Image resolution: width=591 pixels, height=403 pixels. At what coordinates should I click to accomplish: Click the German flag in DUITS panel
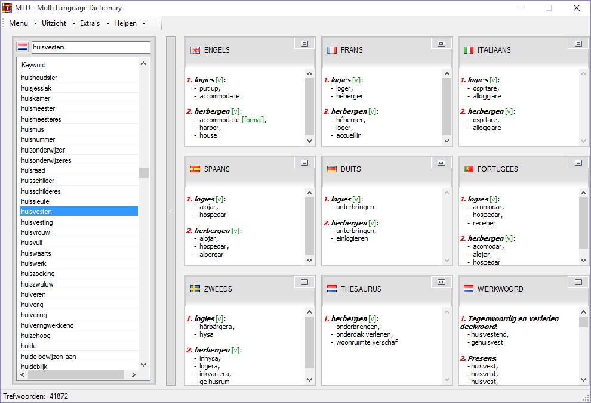(332, 169)
